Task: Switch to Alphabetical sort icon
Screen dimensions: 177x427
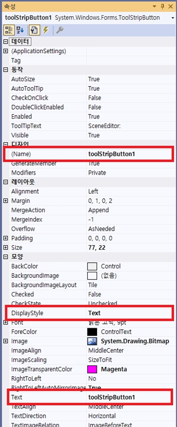Action: tap(20, 30)
